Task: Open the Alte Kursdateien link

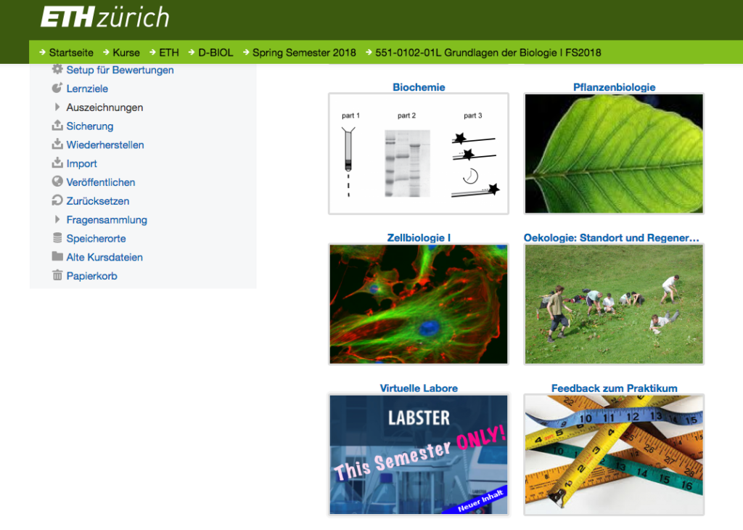Action: 104,258
